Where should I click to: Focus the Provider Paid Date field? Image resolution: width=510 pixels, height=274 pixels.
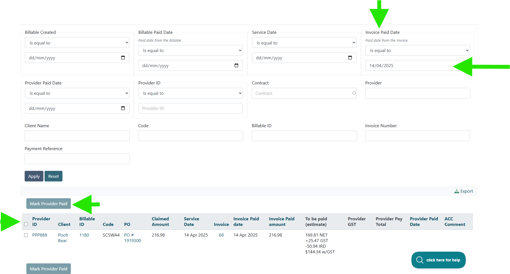tap(77, 108)
